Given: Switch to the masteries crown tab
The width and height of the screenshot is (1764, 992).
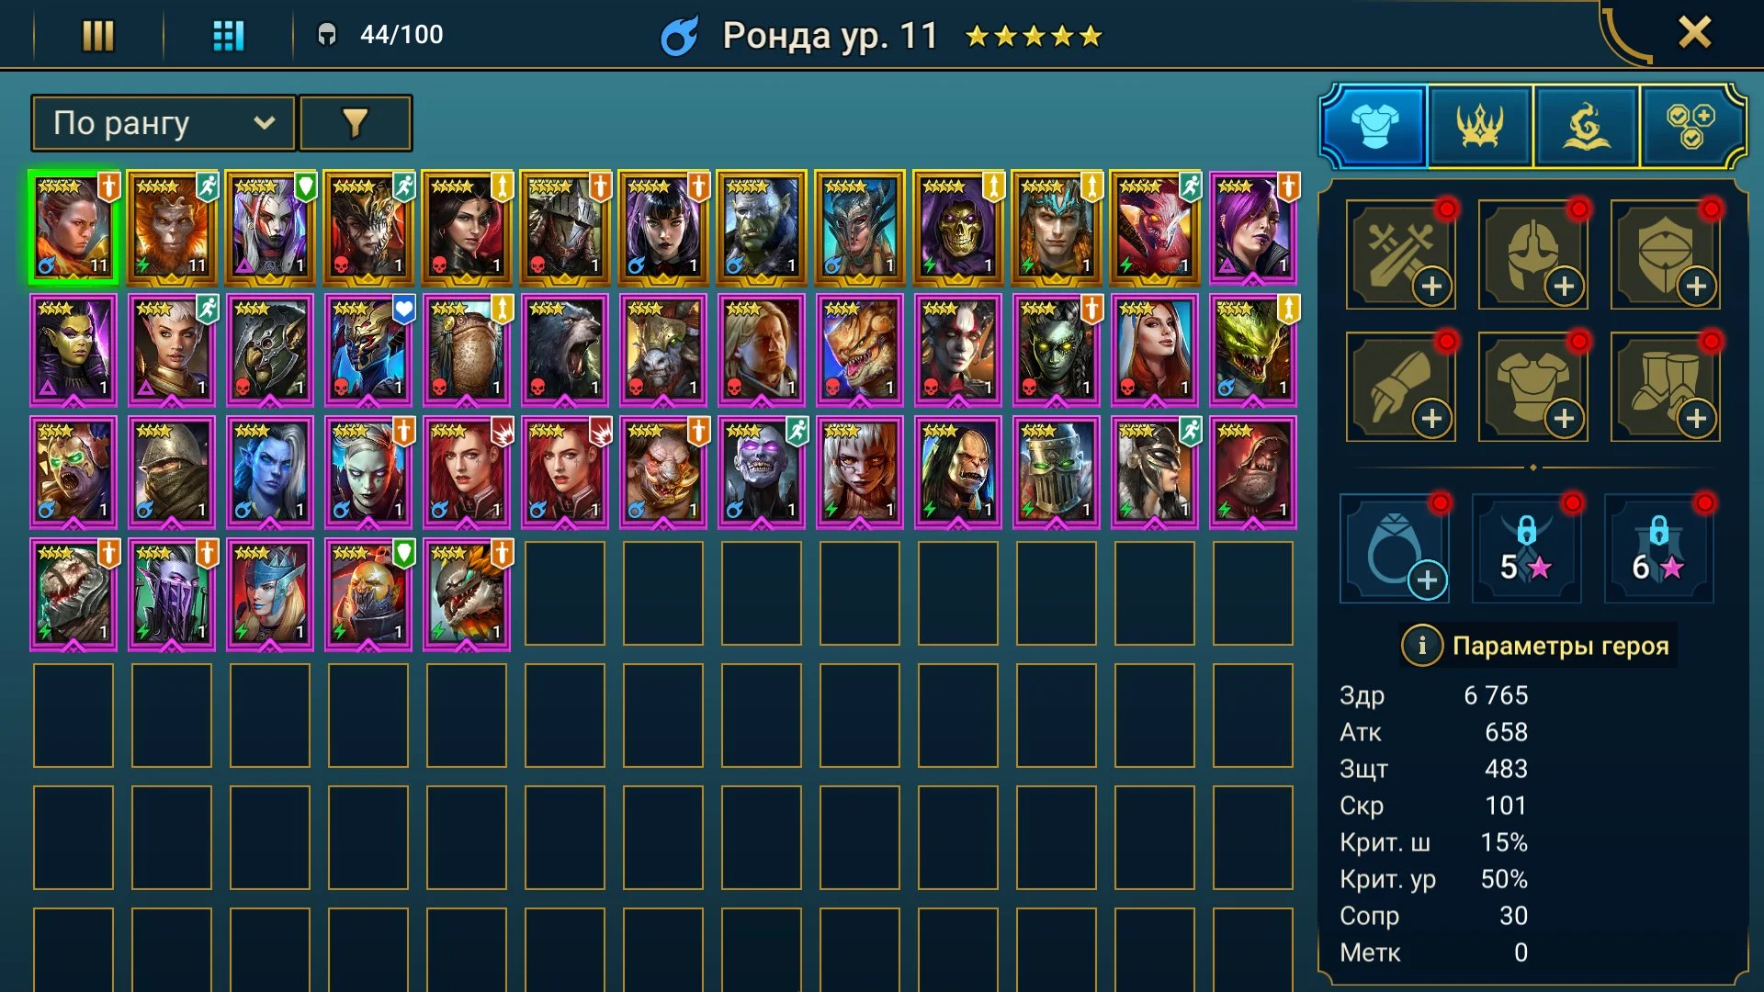Looking at the screenshot, I should pos(1480,126).
